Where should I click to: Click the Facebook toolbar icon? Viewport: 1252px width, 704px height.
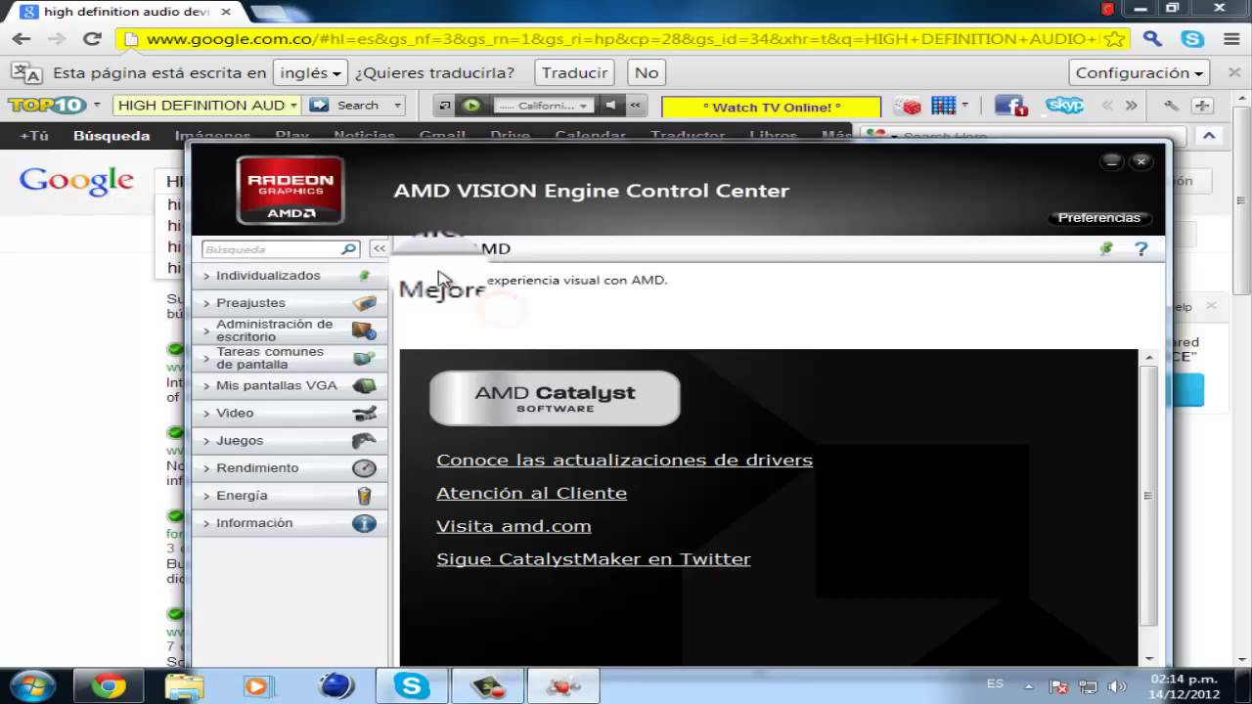(1009, 106)
